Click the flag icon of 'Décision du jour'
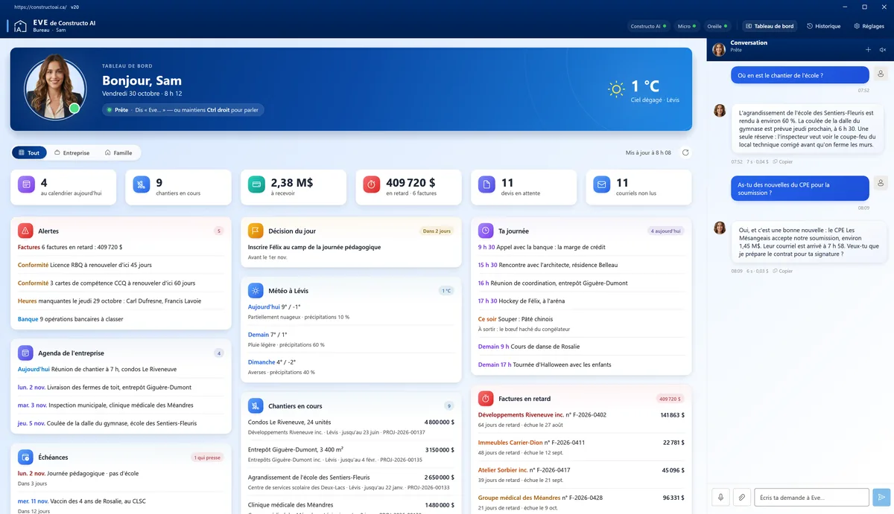Screen dimensions: 894x514 pyautogui.click(x=256, y=231)
